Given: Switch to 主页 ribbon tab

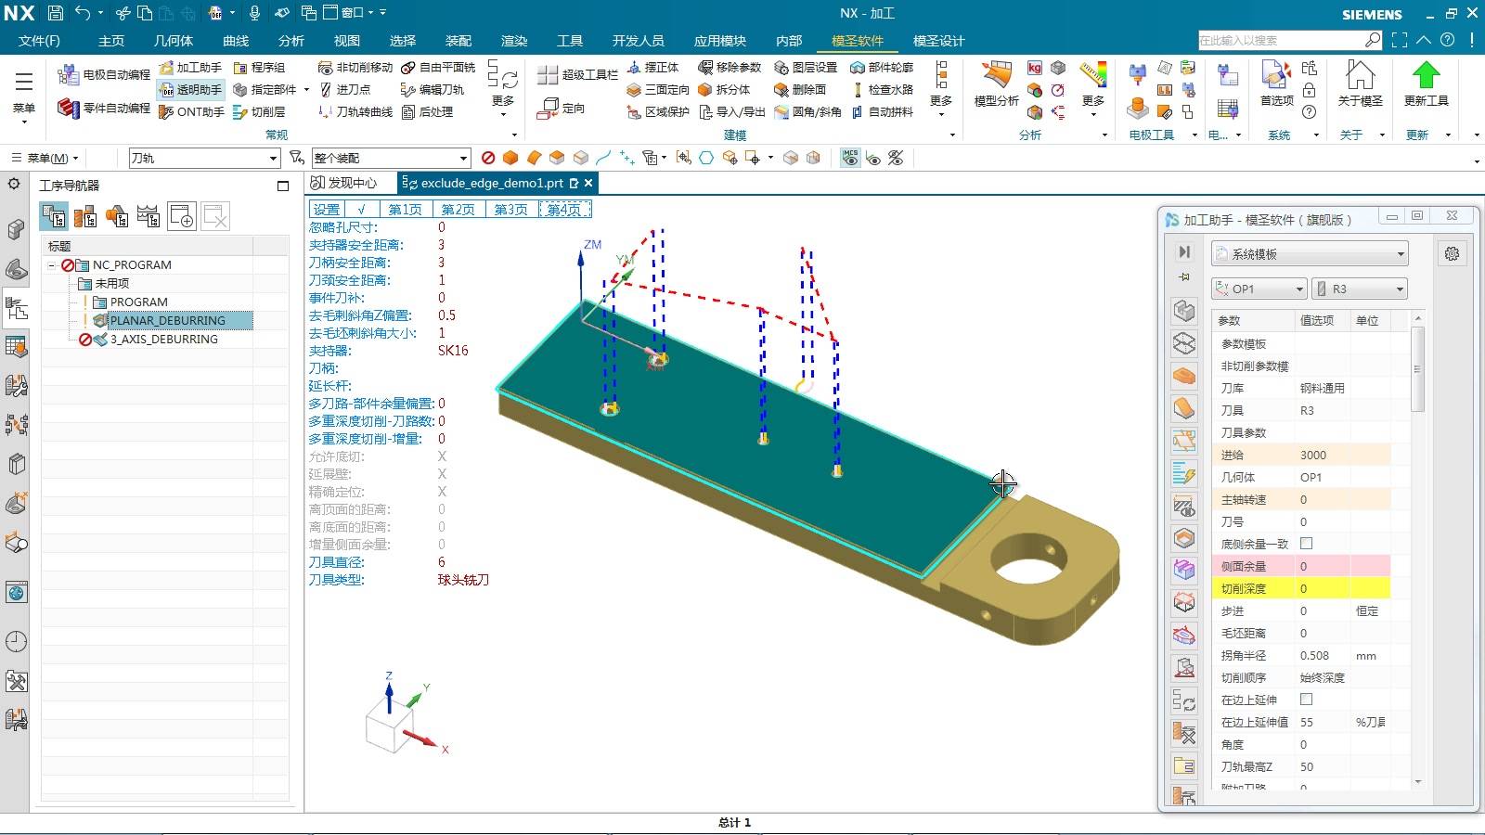Looking at the screenshot, I should 111,41.
